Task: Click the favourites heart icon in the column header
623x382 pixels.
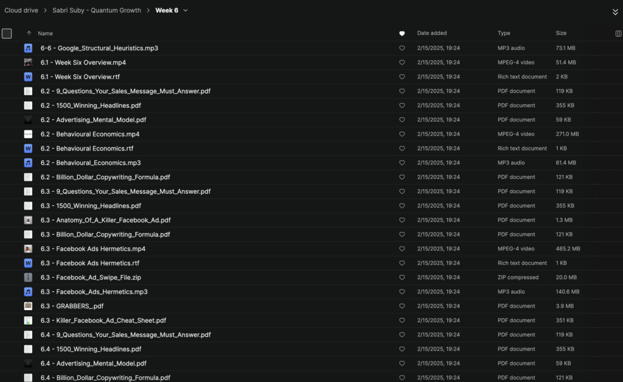Action: [402, 34]
